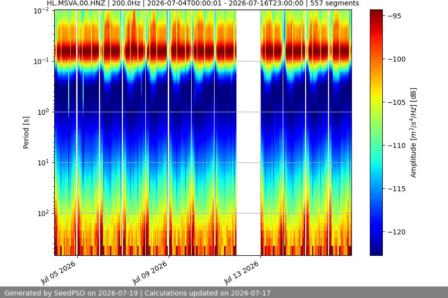Click the 10² y-axis tick label

click(43, 213)
